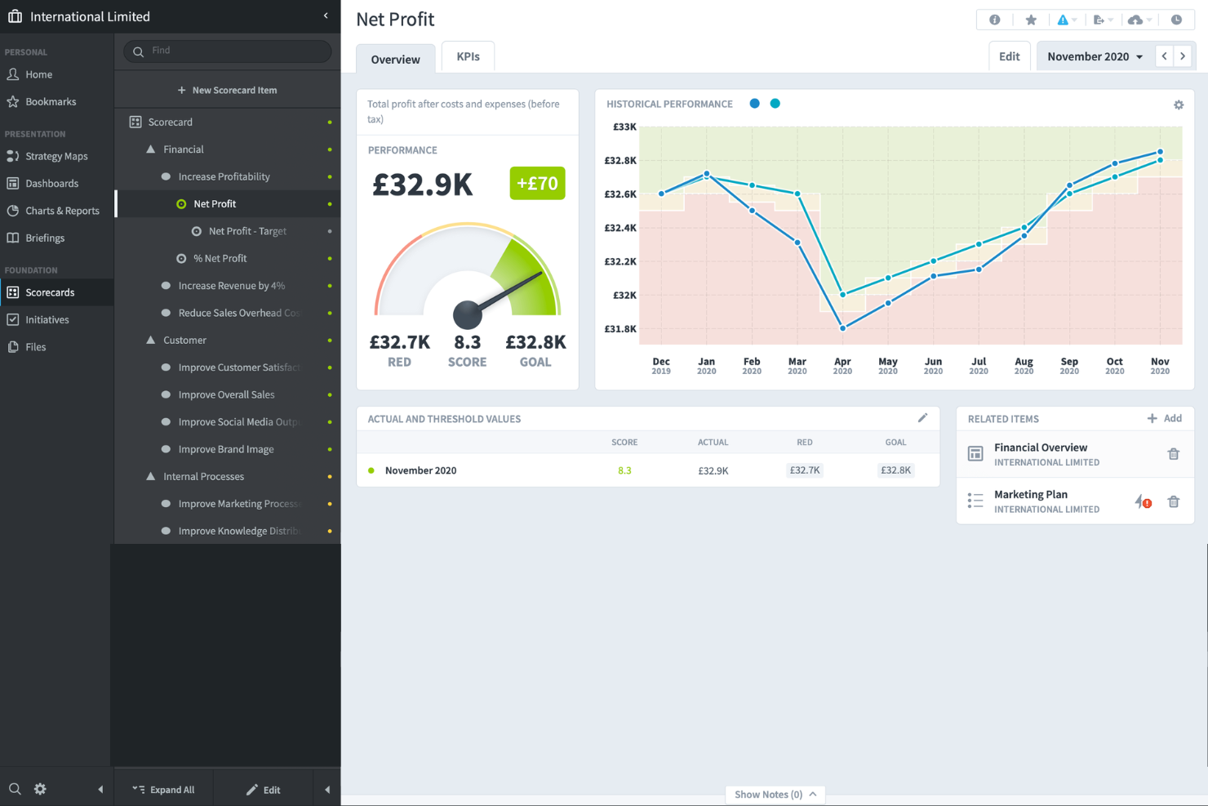
Task: Toggle the first series in the chart legend
Action: [754, 103]
